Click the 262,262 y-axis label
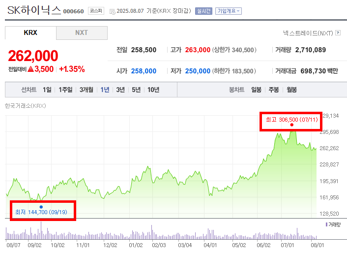The width and height of the screenshot is (347, 253). click(329, 148)
